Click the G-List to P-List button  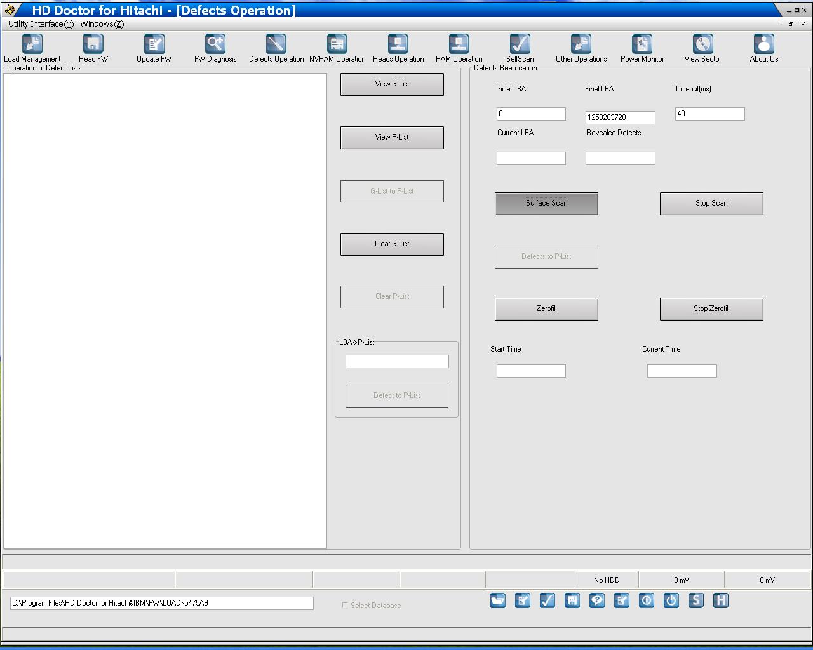[392, 191]
